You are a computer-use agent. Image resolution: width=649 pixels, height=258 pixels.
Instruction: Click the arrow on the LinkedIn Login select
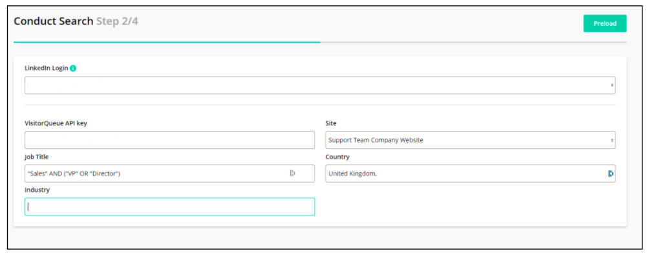(x=612, y=85)
